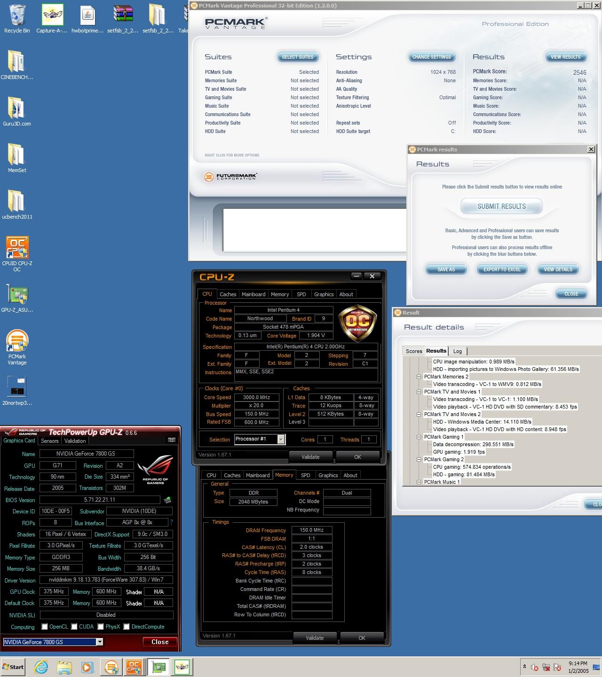Click the Start button
The image size is (602, 677).
[13, 667]
